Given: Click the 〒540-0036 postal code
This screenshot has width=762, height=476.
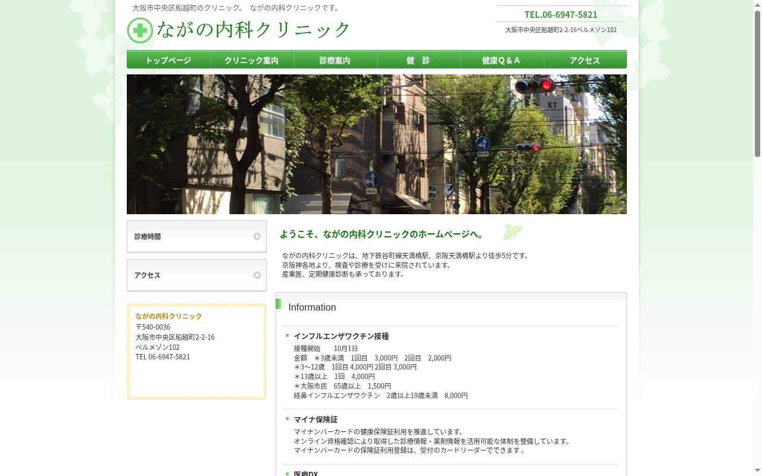Looking at the screenshot, I should click(153, 327).
